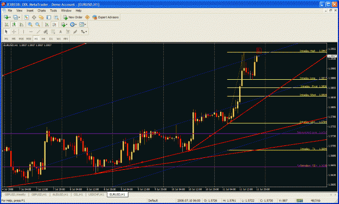The width and height of the screenshot is (339, 204).
Task: Click the New Order button
Action: coord(73,17)
